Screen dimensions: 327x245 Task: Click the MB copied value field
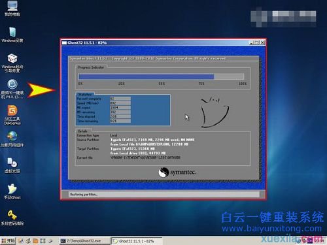tap(120, 108)
